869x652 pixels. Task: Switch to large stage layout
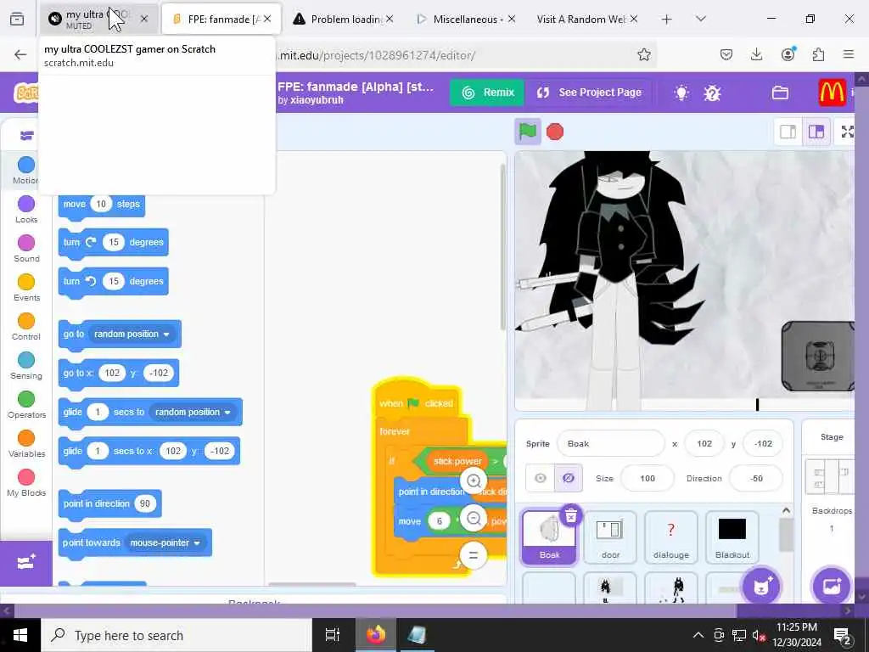click(816, 132)
